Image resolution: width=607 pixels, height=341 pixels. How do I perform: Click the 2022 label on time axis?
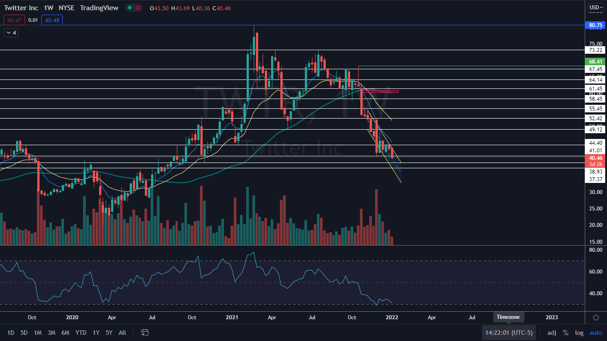(392, 317)
